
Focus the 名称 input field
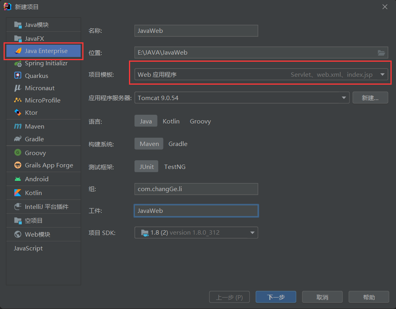coord(196,31)
